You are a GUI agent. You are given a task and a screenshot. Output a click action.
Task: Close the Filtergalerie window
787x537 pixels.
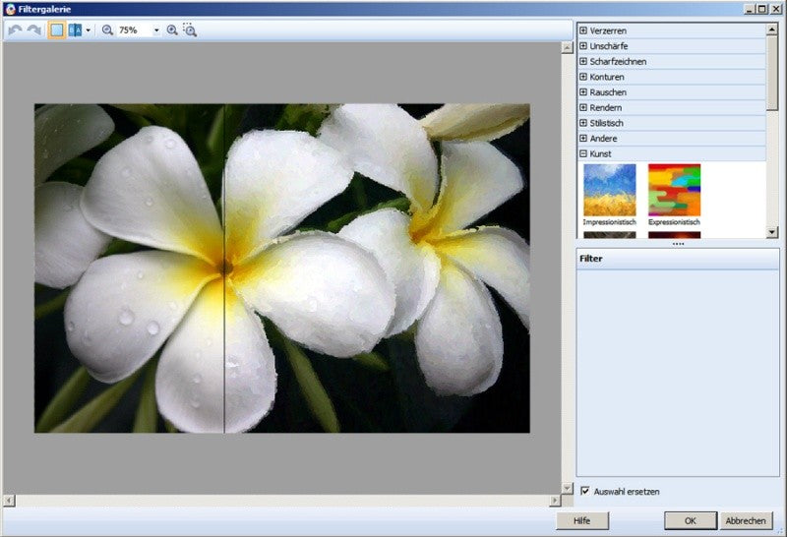(x=775, y=9)
